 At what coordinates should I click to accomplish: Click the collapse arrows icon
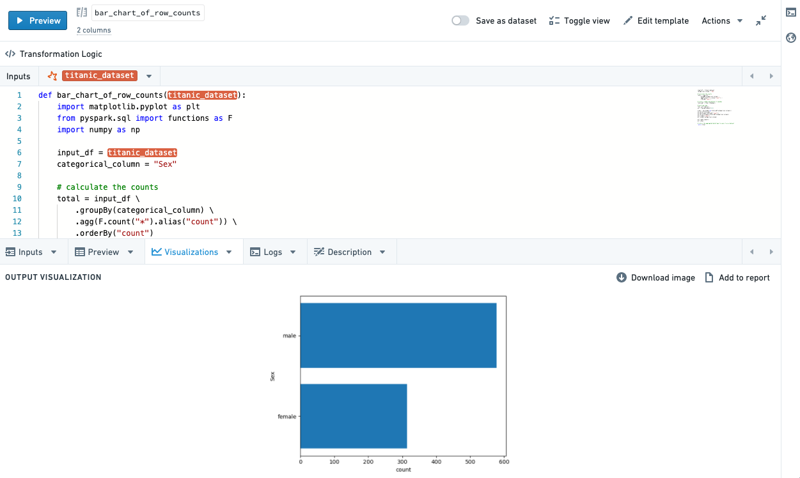[760, 20]
